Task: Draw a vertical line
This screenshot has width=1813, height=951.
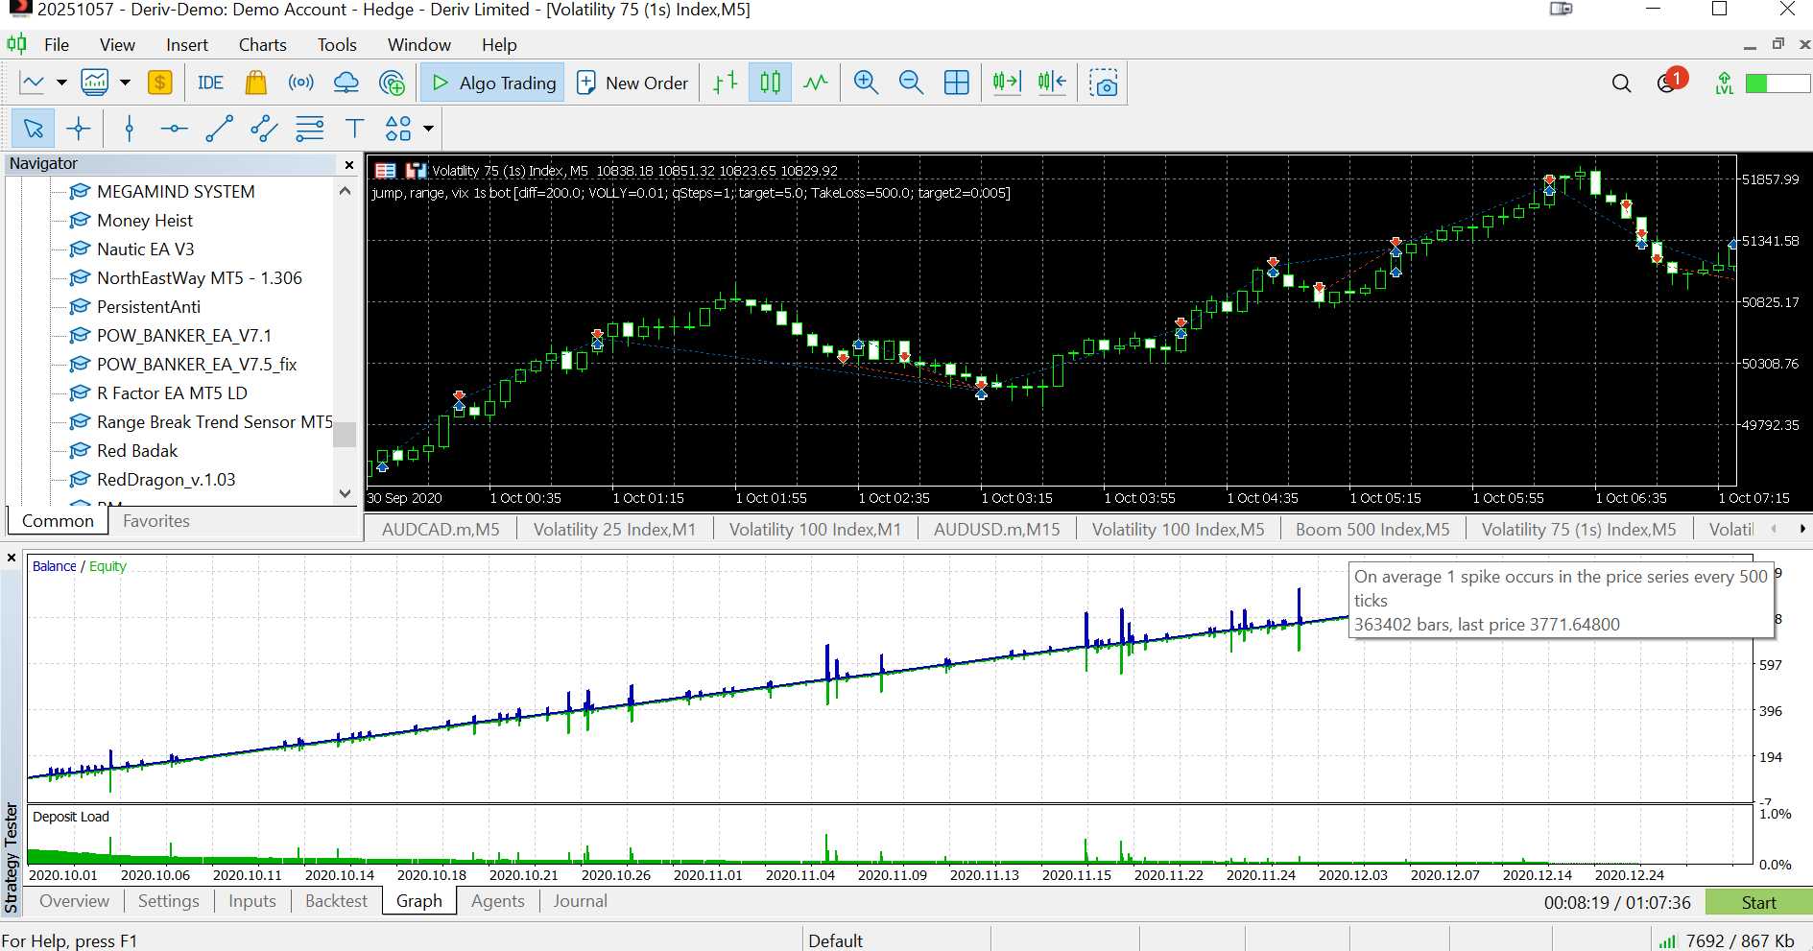Action: point(129,128)
